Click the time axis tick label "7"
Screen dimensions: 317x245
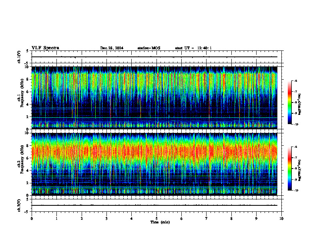coord(207,219)
